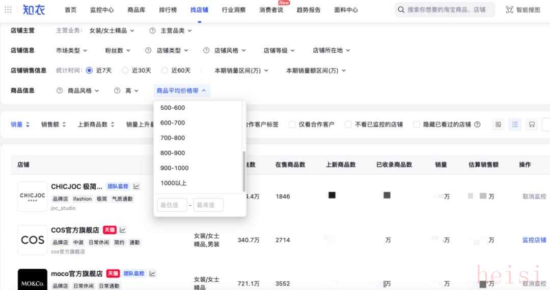Click help icon before 主营品类

(x=152, y=30)
